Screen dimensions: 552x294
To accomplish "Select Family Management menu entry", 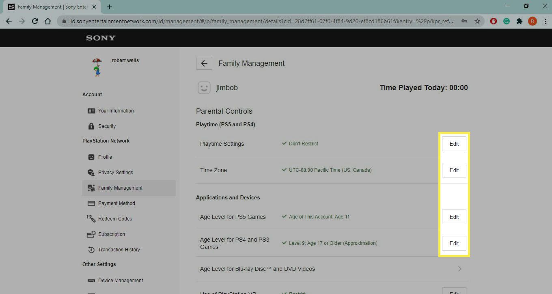I will (129, 188).
